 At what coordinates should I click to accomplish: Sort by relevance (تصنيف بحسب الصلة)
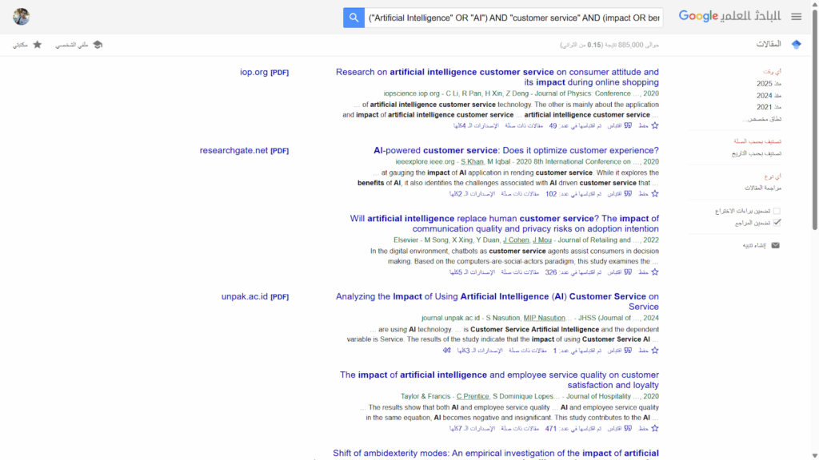tap(757, 141)
